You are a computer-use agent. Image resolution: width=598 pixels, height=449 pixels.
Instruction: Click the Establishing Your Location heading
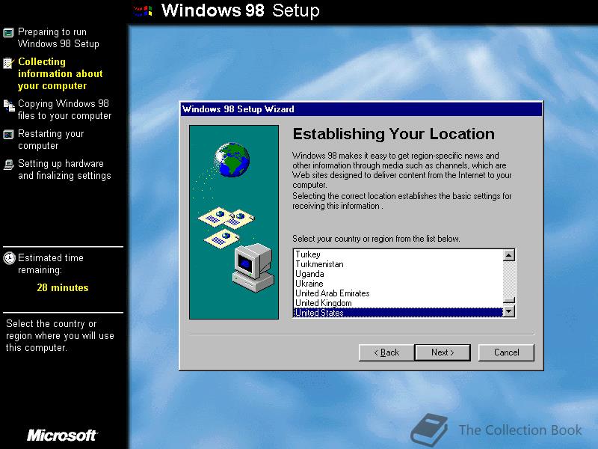394,134
